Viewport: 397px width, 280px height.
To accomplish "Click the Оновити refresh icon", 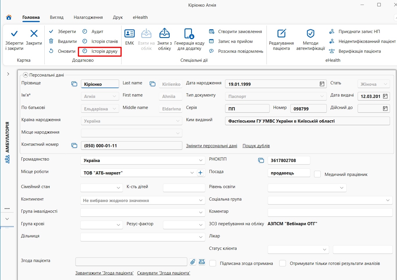I will coord(51,51).
